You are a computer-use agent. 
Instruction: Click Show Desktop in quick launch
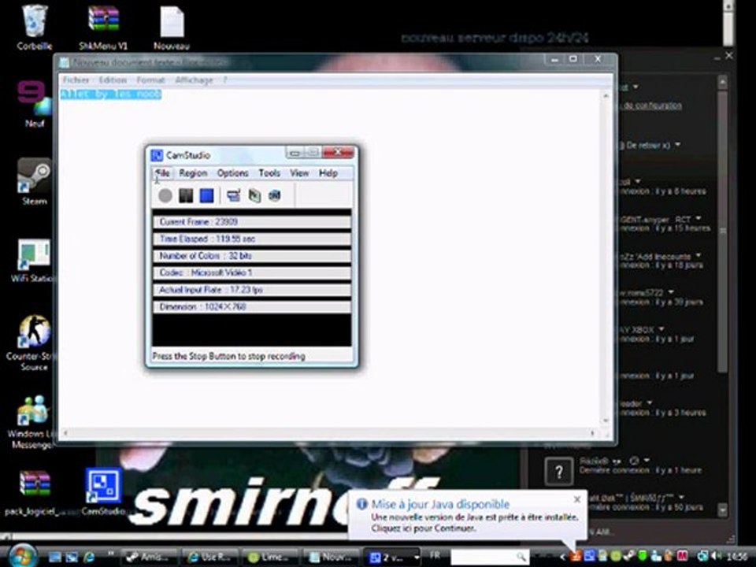click(54, 557)
